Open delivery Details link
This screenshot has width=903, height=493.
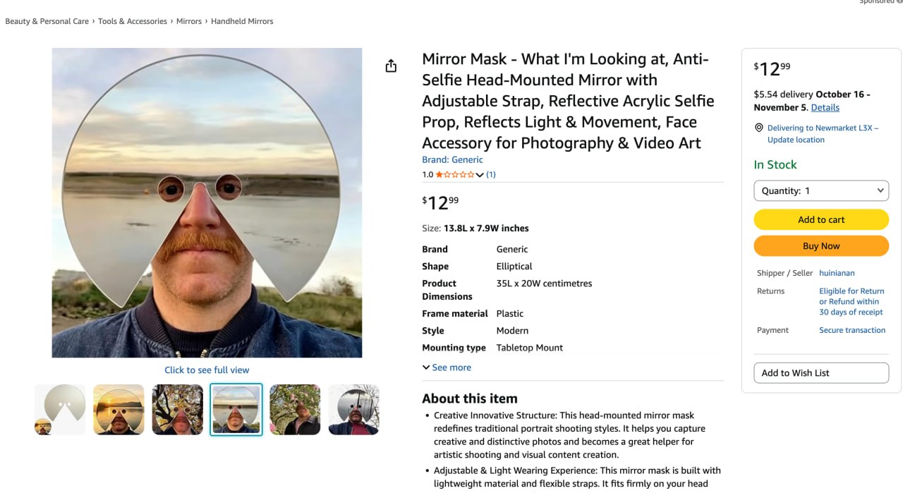click(x=825, y=108)
